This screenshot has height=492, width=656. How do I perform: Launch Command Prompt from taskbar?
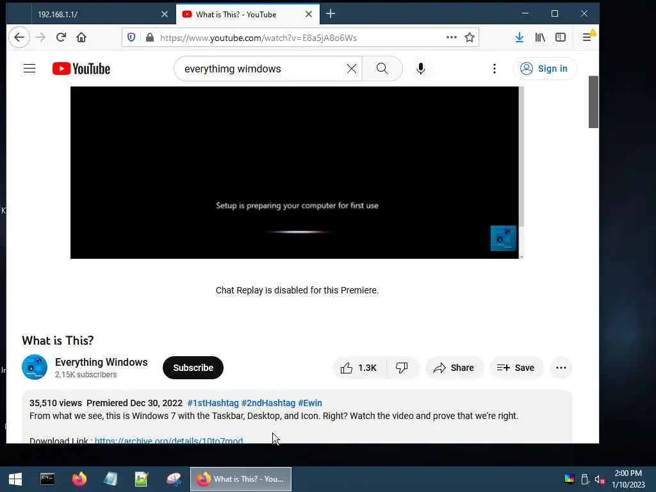[x=47, y=479]
